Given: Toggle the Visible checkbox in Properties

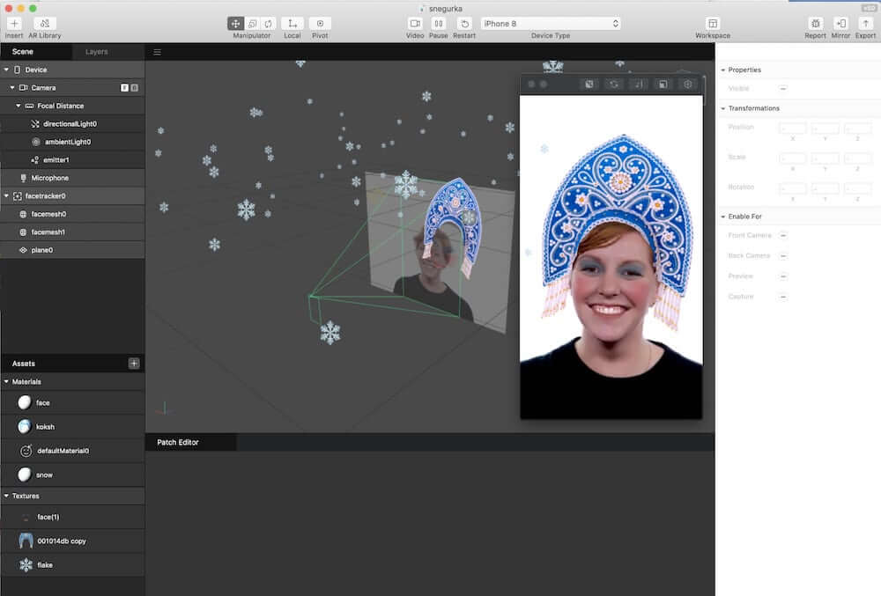Looking at the screenshot, I should [783, 89].
